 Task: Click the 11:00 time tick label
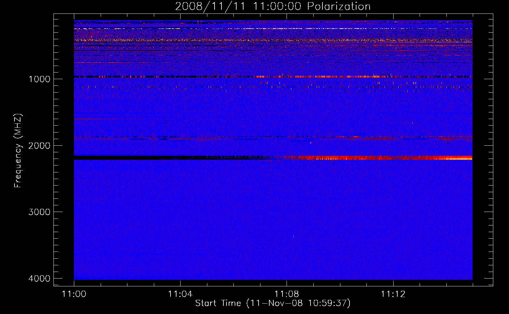tap(74, 294)
